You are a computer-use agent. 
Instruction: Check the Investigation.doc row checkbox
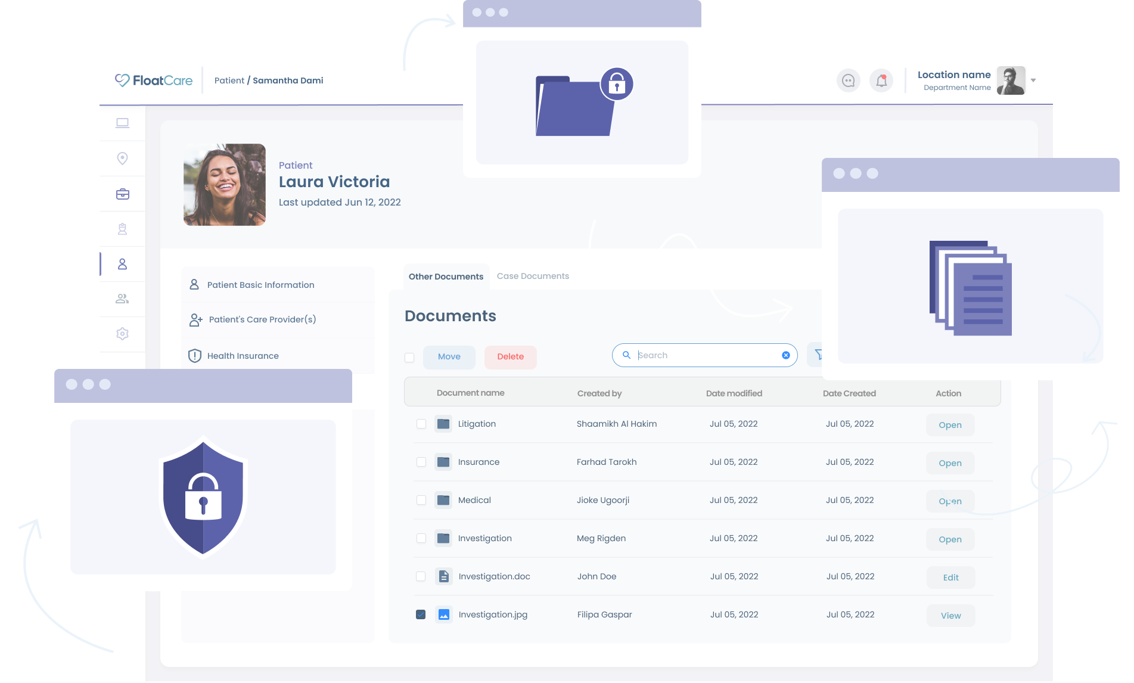[421, 576]
